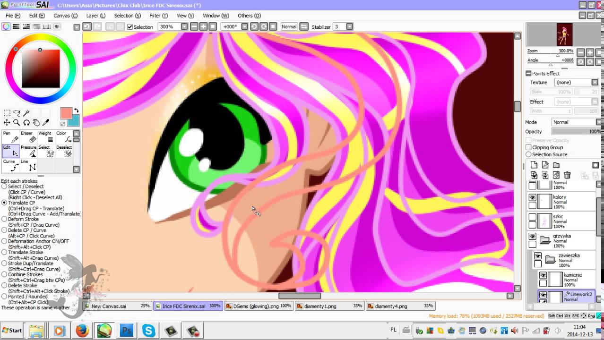Choose the Select pen tool
Viewport: 604px width, 340px height.
pyautogui.click(x=46, y=151)
